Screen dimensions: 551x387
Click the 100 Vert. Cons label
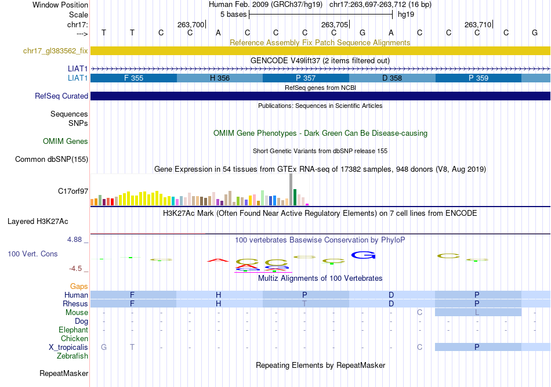point(32,254)
